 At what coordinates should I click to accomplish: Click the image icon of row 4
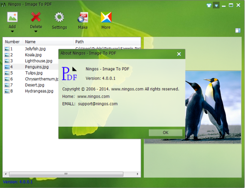point(7,67)
